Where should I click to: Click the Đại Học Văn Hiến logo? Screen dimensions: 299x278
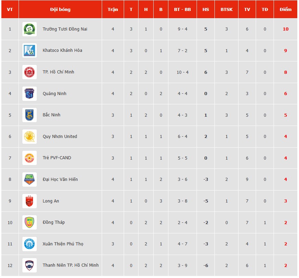point(30,179)
